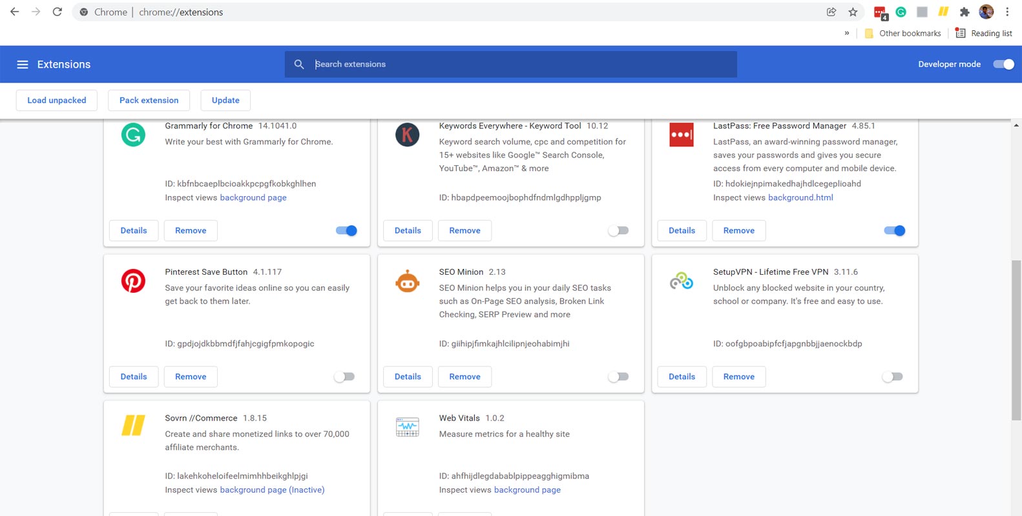The height and width of the screenshot is (516, 1022).
Task: Open the Extensions hamburger menu
Action: [x=23, y=64]
